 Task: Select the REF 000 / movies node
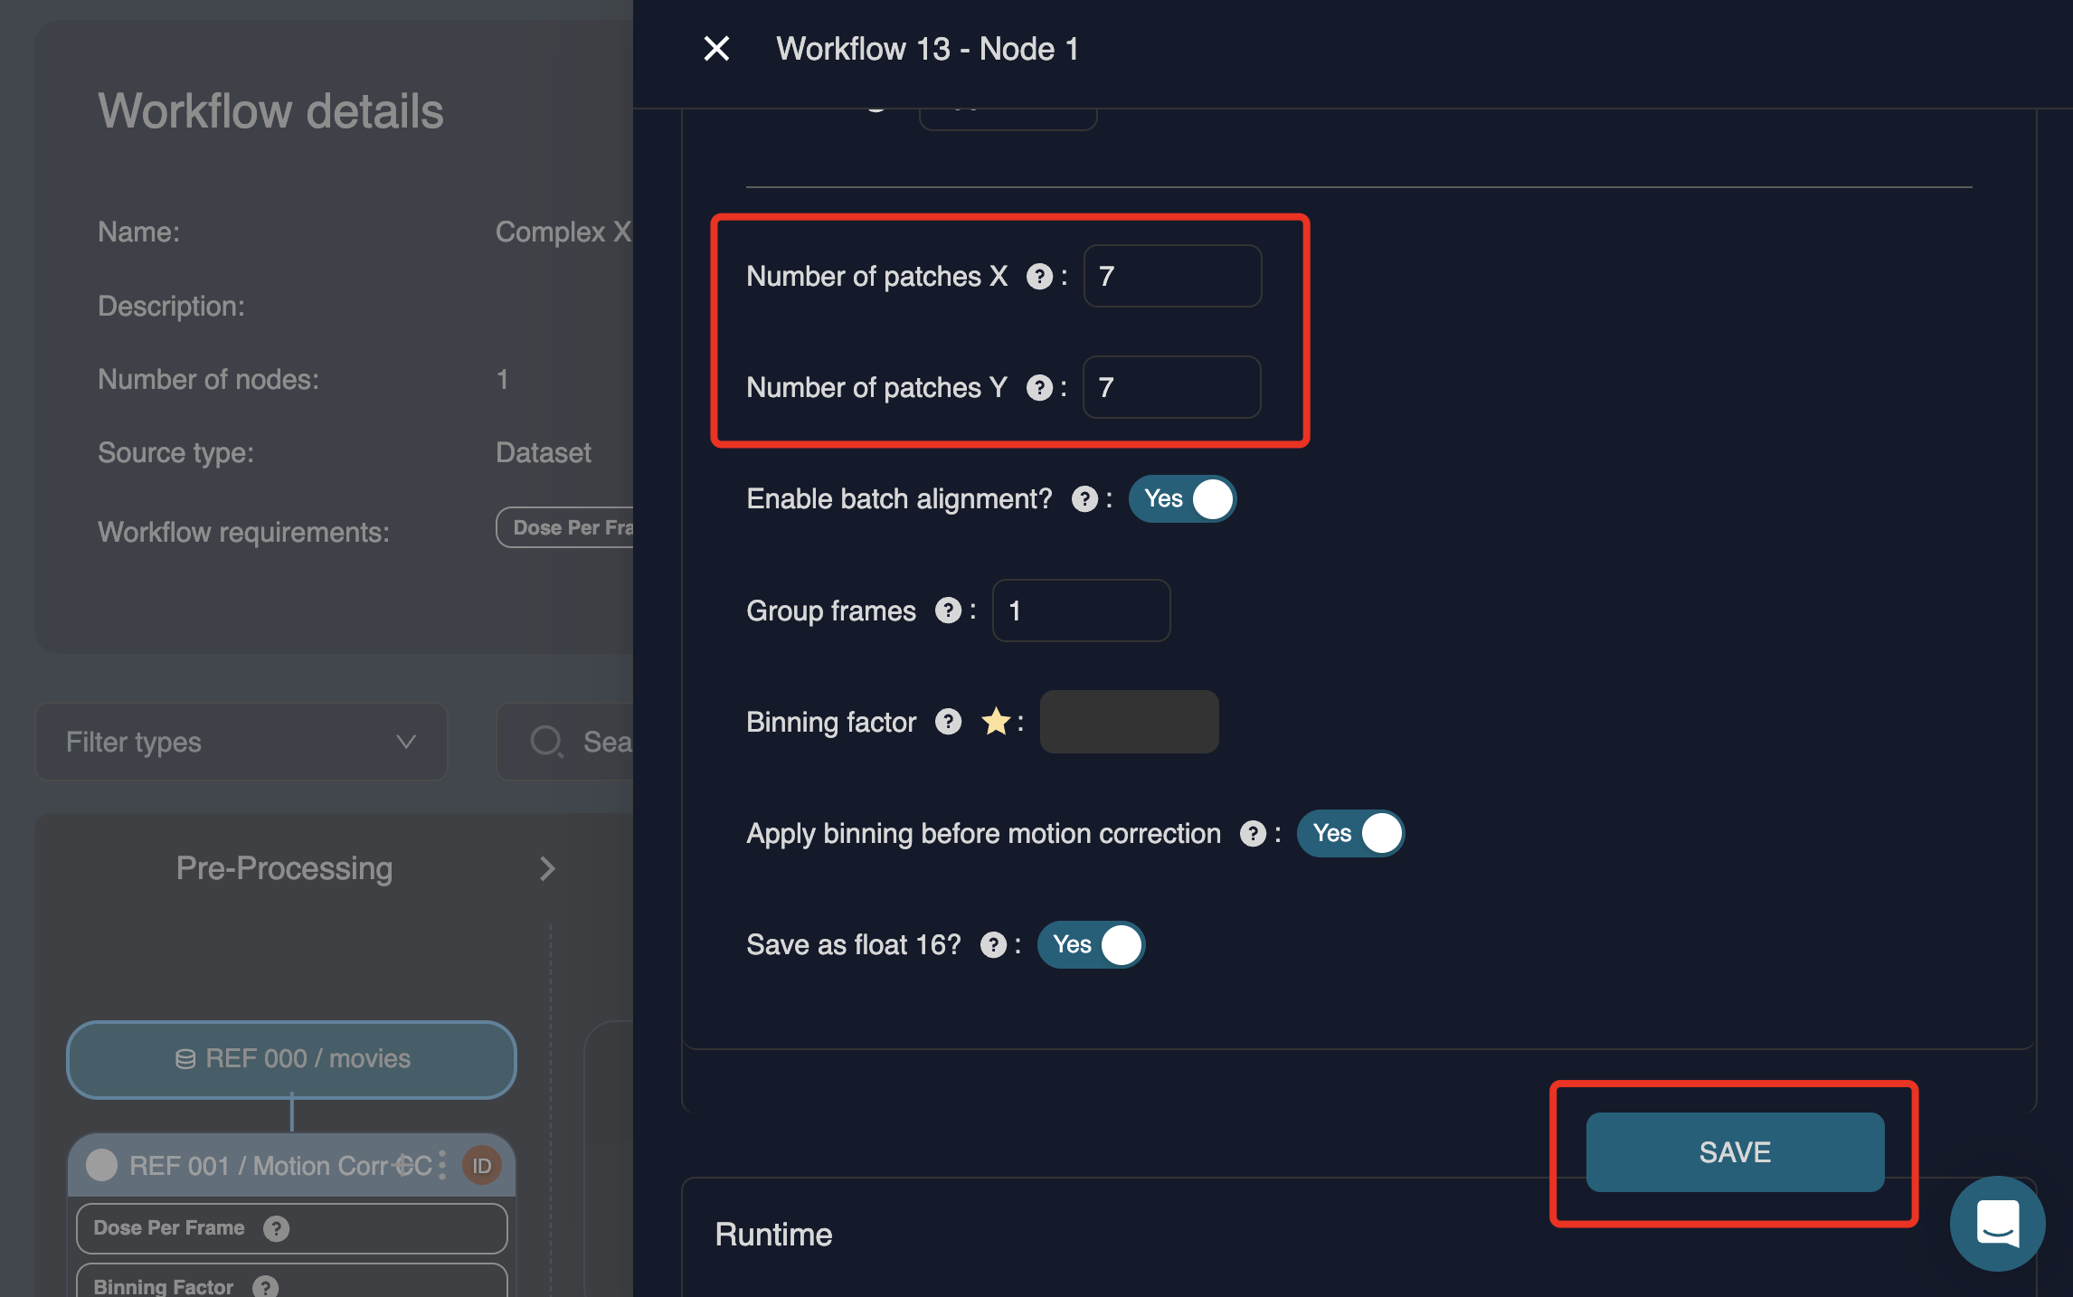tap(291, 1059)
